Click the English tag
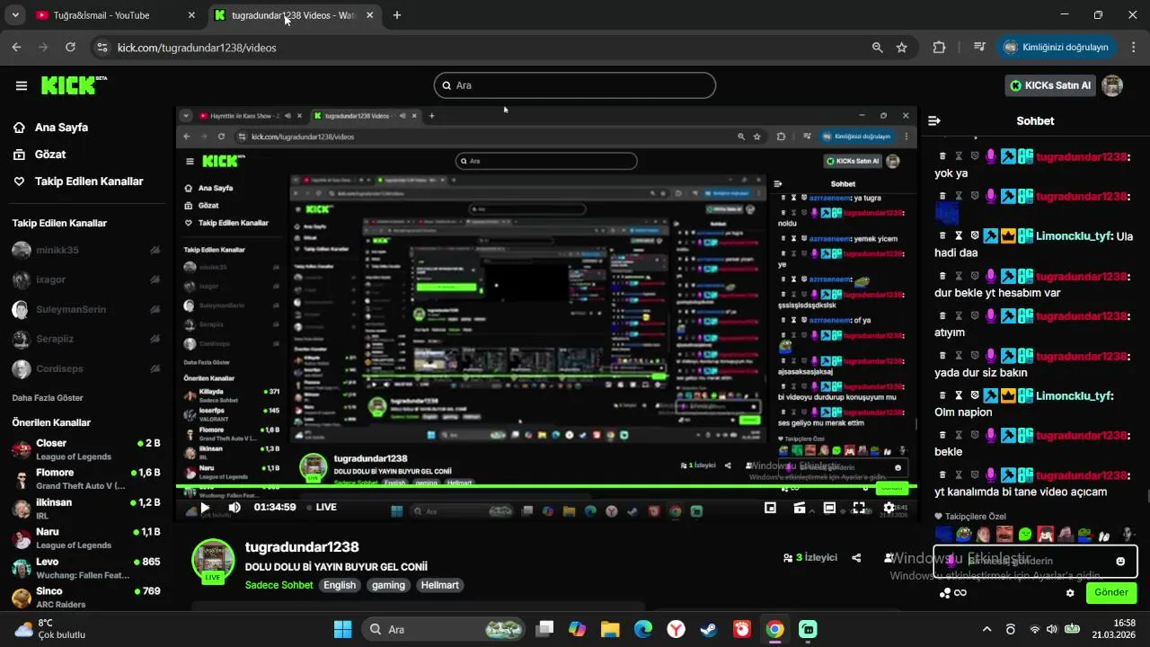Image resolution: width=1150 pixels, height=647 pixels. pyautogui.click(x=340, y=585)
